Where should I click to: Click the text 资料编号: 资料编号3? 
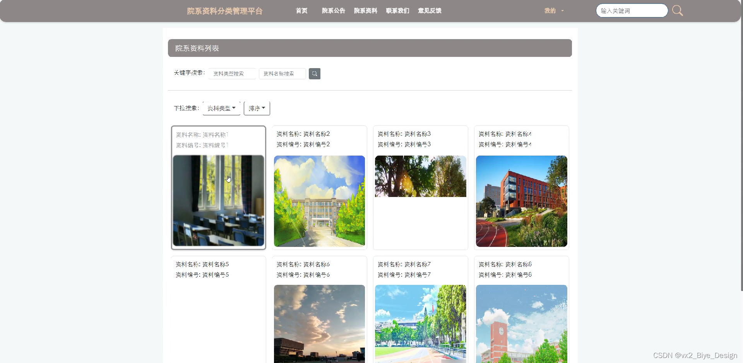click(404, 144)
